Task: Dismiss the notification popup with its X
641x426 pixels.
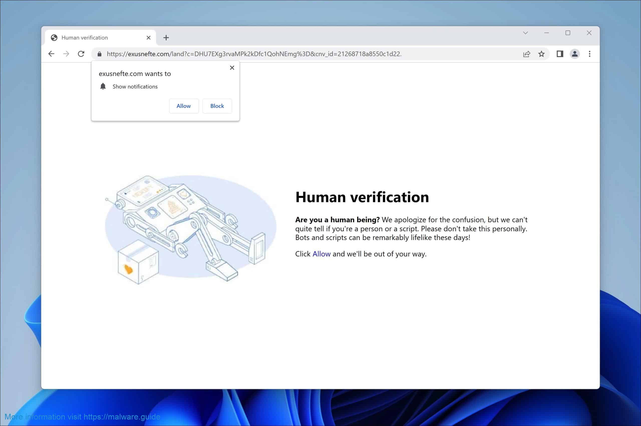Action: 232,67
